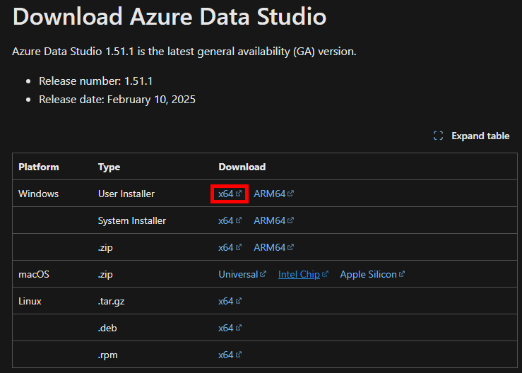Screen dimensions: 522x373
Task: Click the Expand table button
Action: (x=471, y=136)
